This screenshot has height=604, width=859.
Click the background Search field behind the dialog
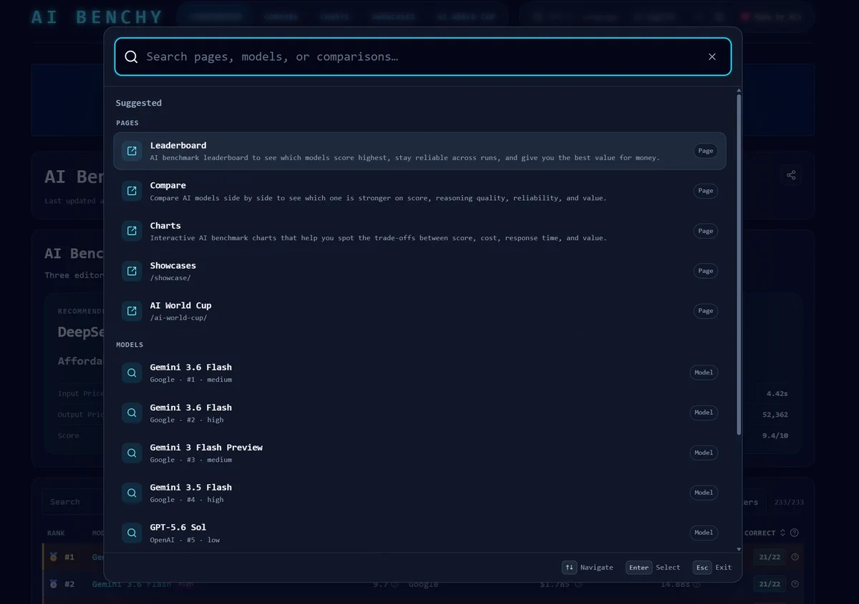(72, 502)
